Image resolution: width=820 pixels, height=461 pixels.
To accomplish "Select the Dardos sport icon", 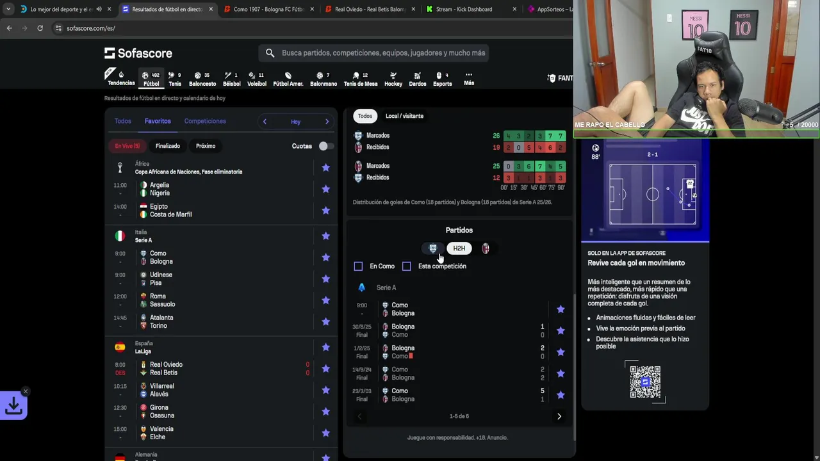I will tap(418, 79).
